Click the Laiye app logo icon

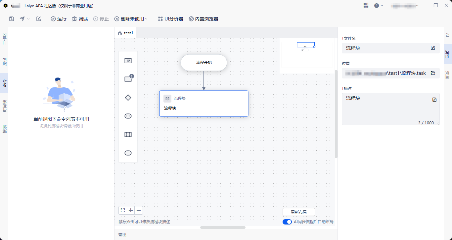click(5, 6)
